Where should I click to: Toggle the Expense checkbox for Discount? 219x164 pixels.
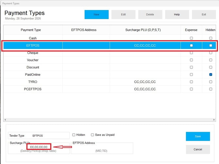191,67
